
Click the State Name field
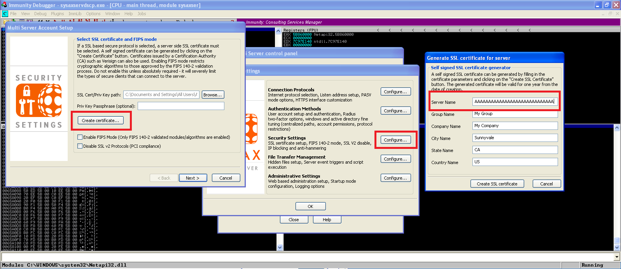pyautogui.click(x=515, y=150)
